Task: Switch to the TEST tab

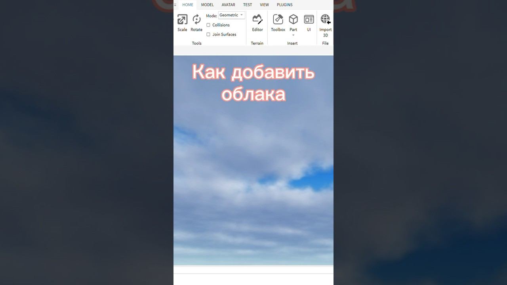Action: (x=248, y=5)
